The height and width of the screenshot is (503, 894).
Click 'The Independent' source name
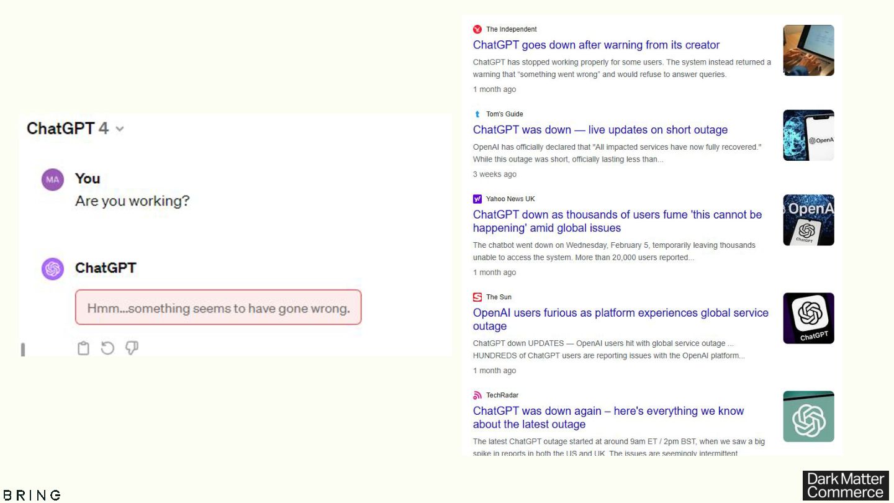pyautogui.click(x=512, y=29)
